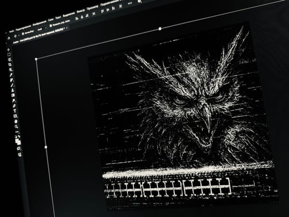Click the top-left transform corner handle

pos(36,59)
